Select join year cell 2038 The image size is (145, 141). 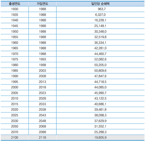pyautogui.click(x=42, y=110)
